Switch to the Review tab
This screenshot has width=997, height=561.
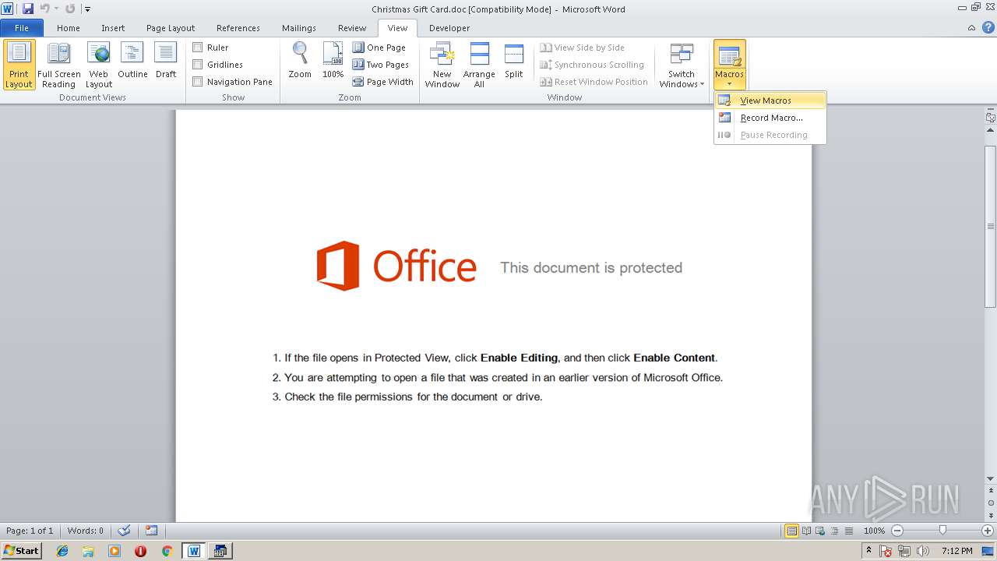352,28
